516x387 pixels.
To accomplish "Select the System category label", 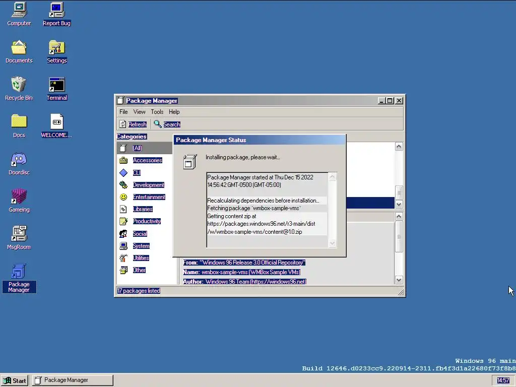I will pyautogui.click(x=141, y=246).
